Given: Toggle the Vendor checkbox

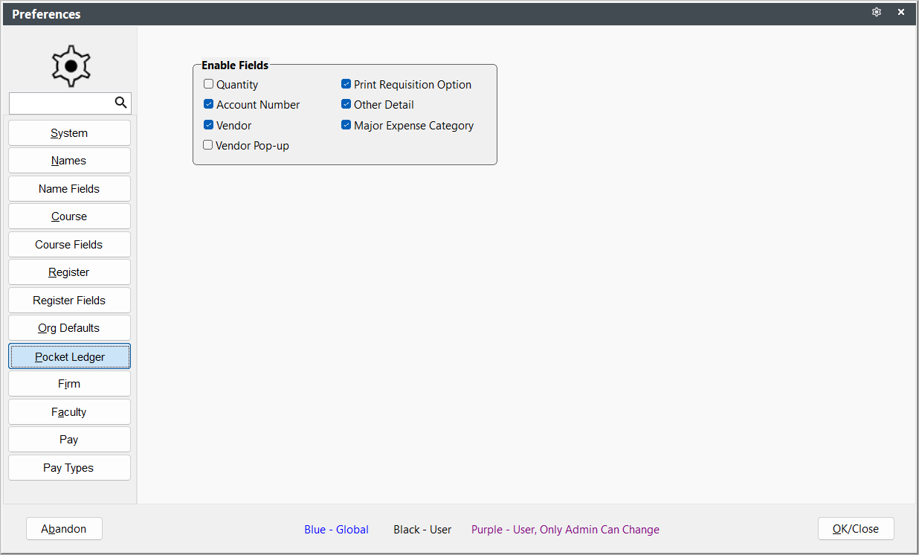Looking at the screenshot, I should tap(208, 125).
